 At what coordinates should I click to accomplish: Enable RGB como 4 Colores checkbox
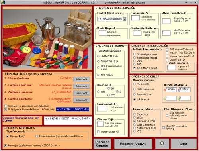click(167, 49)
